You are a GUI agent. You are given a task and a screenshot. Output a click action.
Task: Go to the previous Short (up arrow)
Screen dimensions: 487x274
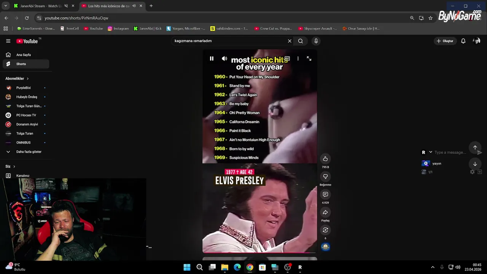tap(475, 148)
